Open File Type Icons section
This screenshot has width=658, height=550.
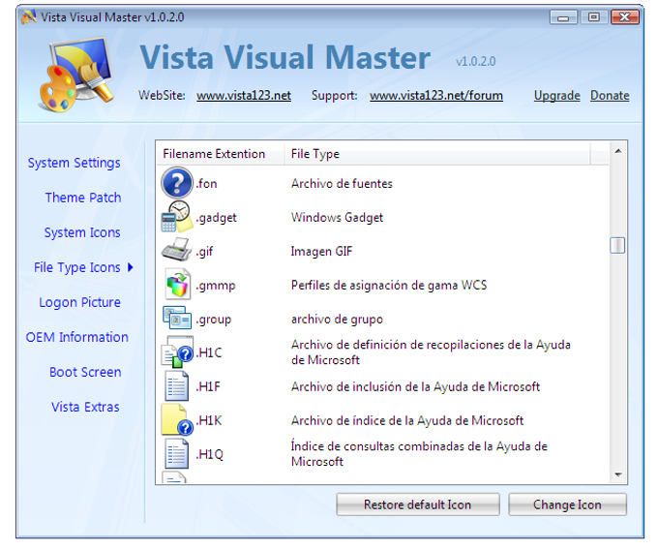pos(77,267)
